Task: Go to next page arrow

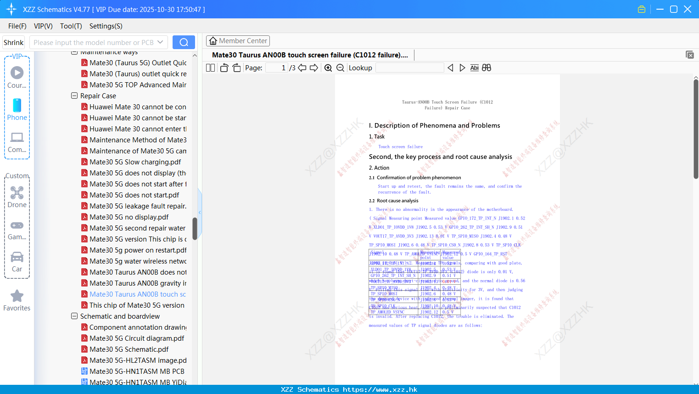Action: [314, 68]
